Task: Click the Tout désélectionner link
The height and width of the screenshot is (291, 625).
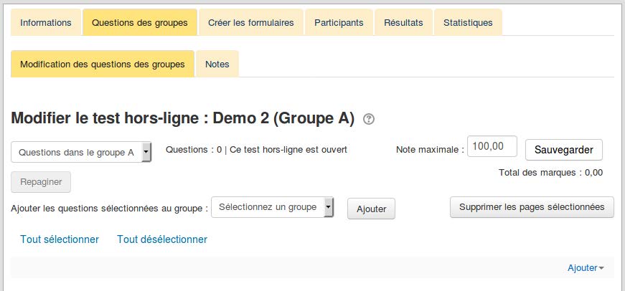Action: click(162, 239)
